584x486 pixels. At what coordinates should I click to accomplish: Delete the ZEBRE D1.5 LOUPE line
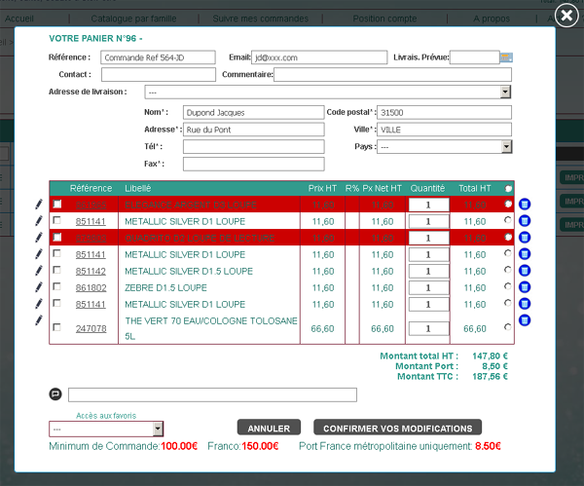(525, 287)
